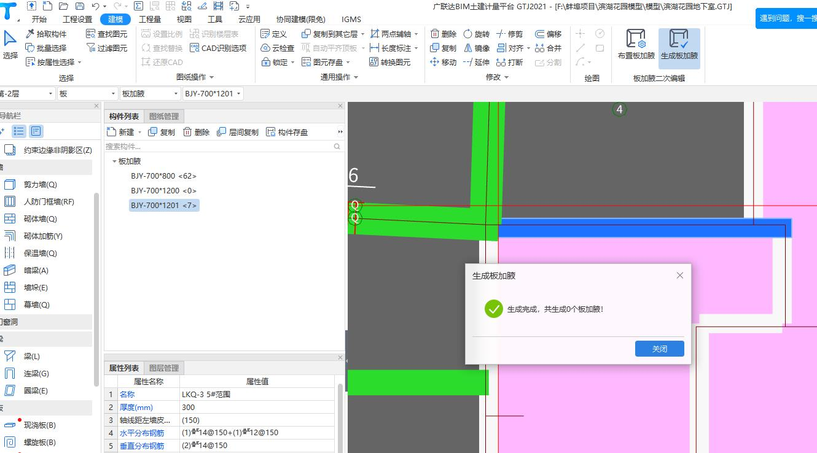Open the 云应用 ribbon tab
This screenshot has height=453, width=817.
coord(249,19)
